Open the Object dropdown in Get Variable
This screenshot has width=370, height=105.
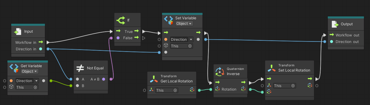tap(30, 71)
